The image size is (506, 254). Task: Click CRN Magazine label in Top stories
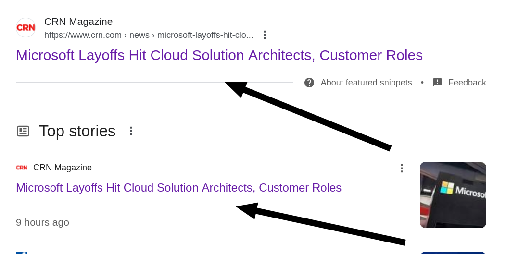(x=63, y=168)
